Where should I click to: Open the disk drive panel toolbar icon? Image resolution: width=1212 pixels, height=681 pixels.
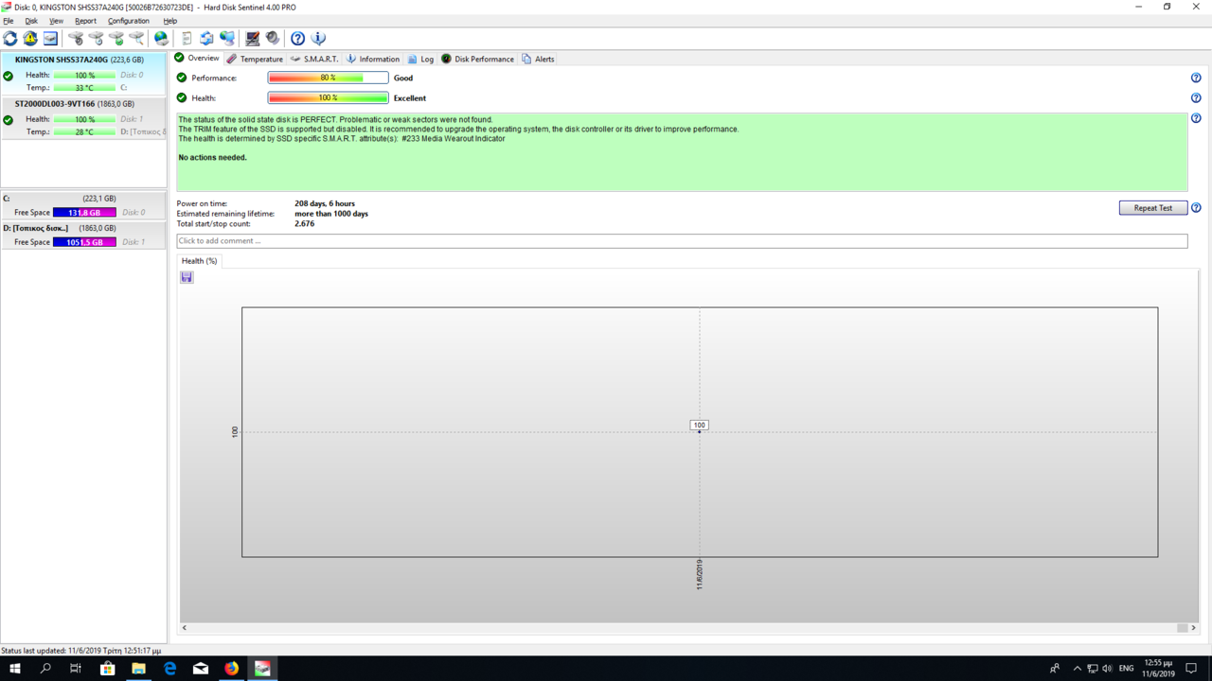[x=50, y=39]
